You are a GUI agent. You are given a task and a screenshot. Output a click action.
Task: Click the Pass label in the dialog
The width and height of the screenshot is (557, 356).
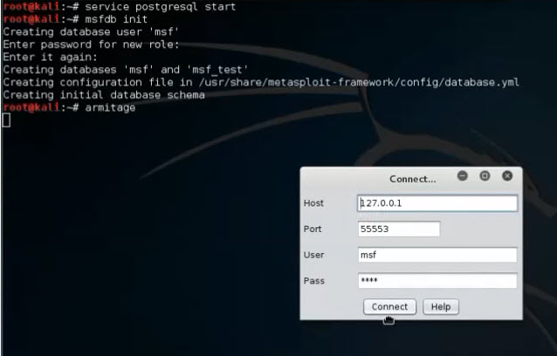(314, 281)
